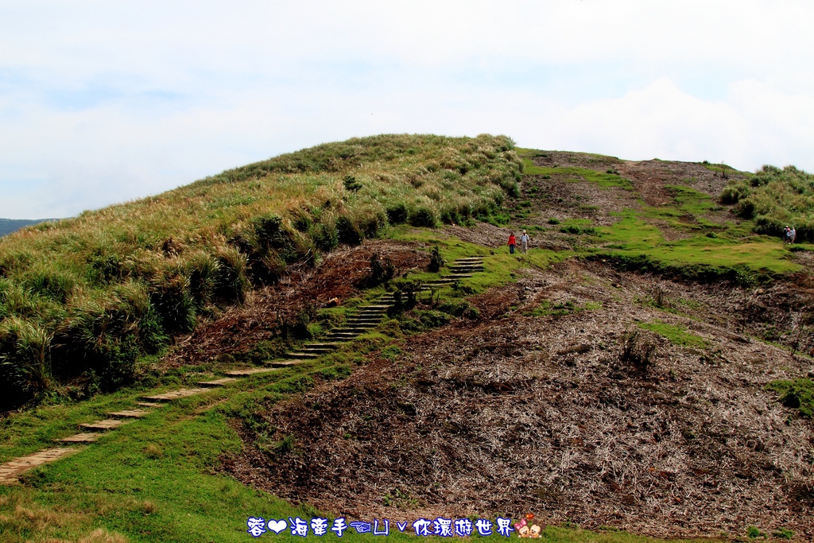Viewport: 814px width, 543px height.
Task: Click the distant hikers at right edge
Action: (789, 235)
